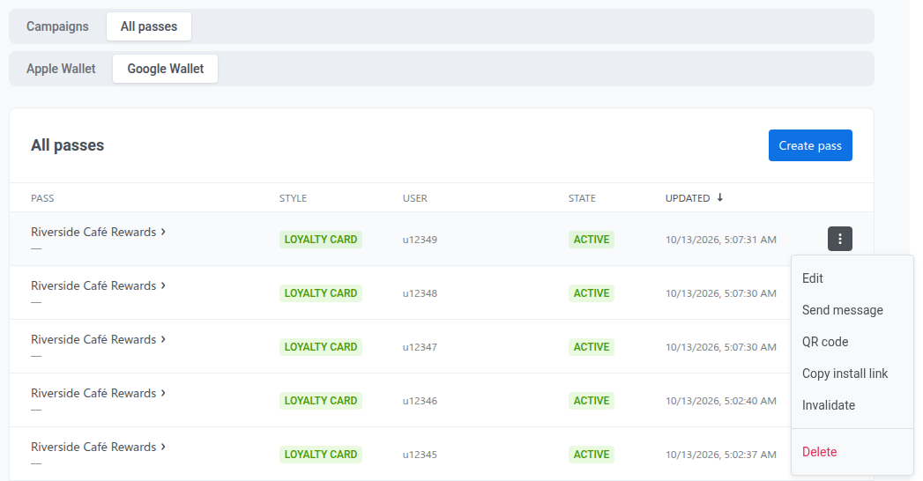Image resolution: width=923 pixels, height=481 pixels.
Task: Click the LOYALTY CARD badge for u12347
Action: tap(320, 347)
